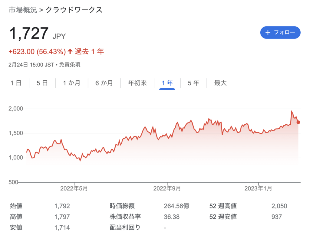
Task: Select the 1年 range tab
Action: [167, 83]
